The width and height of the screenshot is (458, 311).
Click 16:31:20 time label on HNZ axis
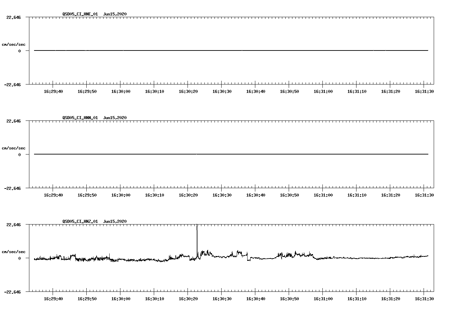coord(391,299)
